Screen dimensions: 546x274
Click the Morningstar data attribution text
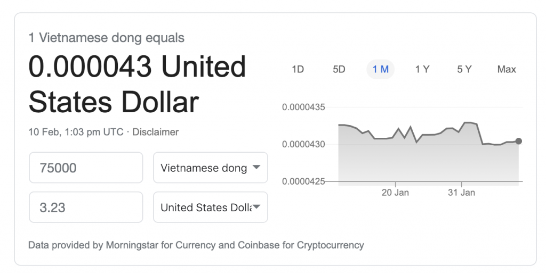point(196,245)
